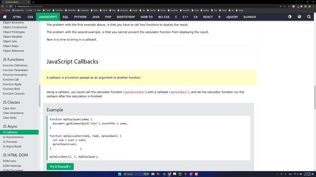Image resolution: width=316 pixels, height=177 pixels.
Task: Select JAVASCRIPT tab in navbar
Action: point(48,17)
